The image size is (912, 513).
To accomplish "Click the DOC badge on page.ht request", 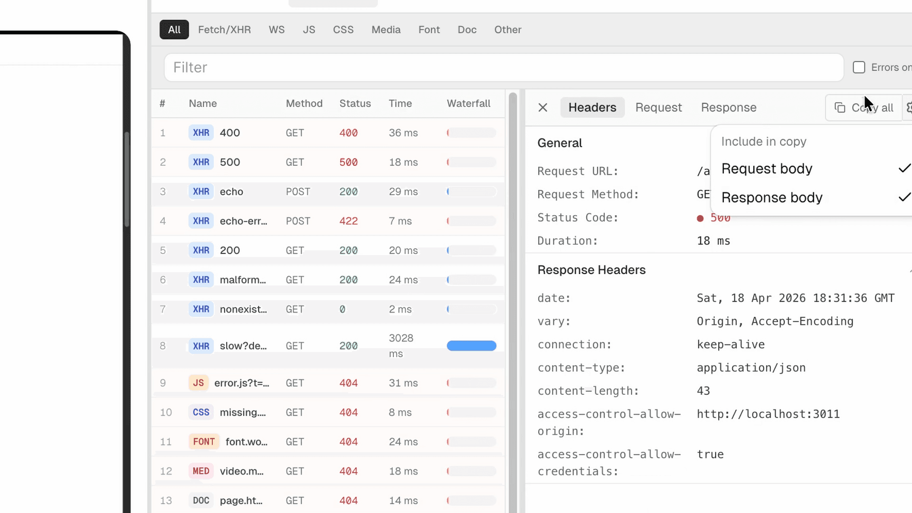I will [201, 500].
